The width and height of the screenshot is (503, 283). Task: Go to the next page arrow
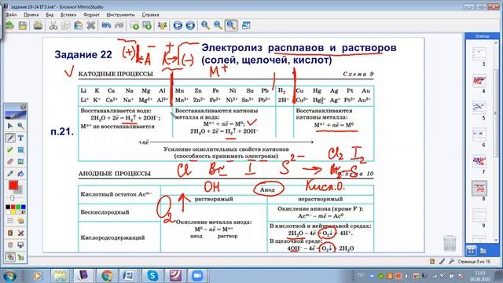tap(190, 25)
